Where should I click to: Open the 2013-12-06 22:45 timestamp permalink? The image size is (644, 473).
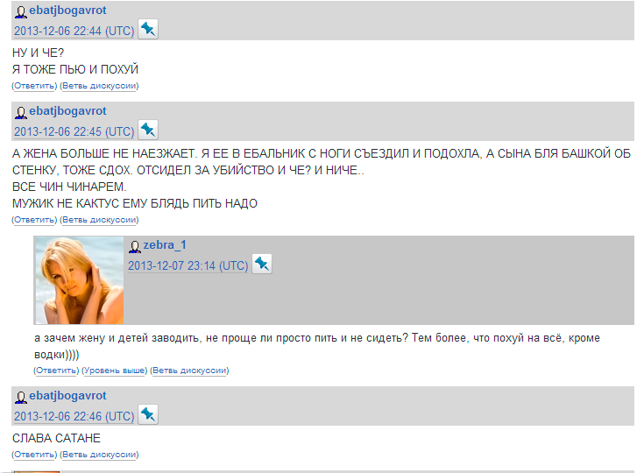74,131
